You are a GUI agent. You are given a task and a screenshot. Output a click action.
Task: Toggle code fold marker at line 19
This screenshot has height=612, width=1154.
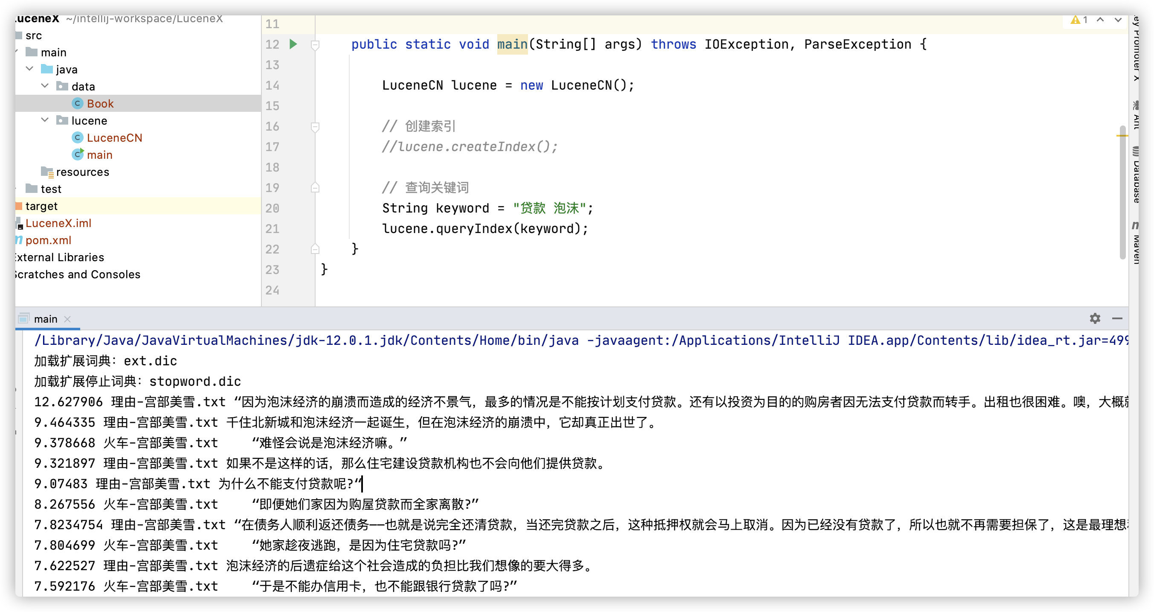pyautogui.click(x=315, y=188)
